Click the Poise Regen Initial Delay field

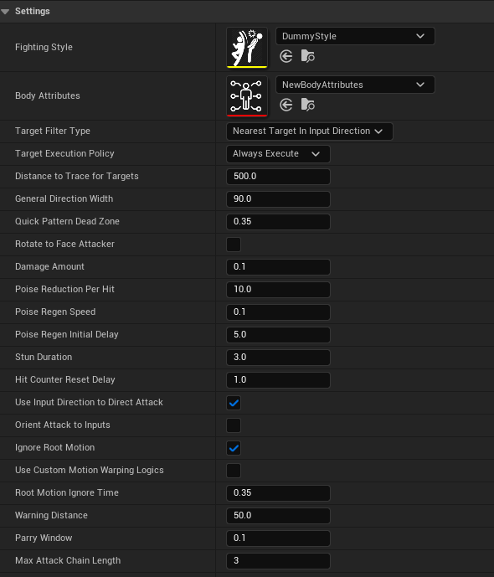click(x=278, y=335)
